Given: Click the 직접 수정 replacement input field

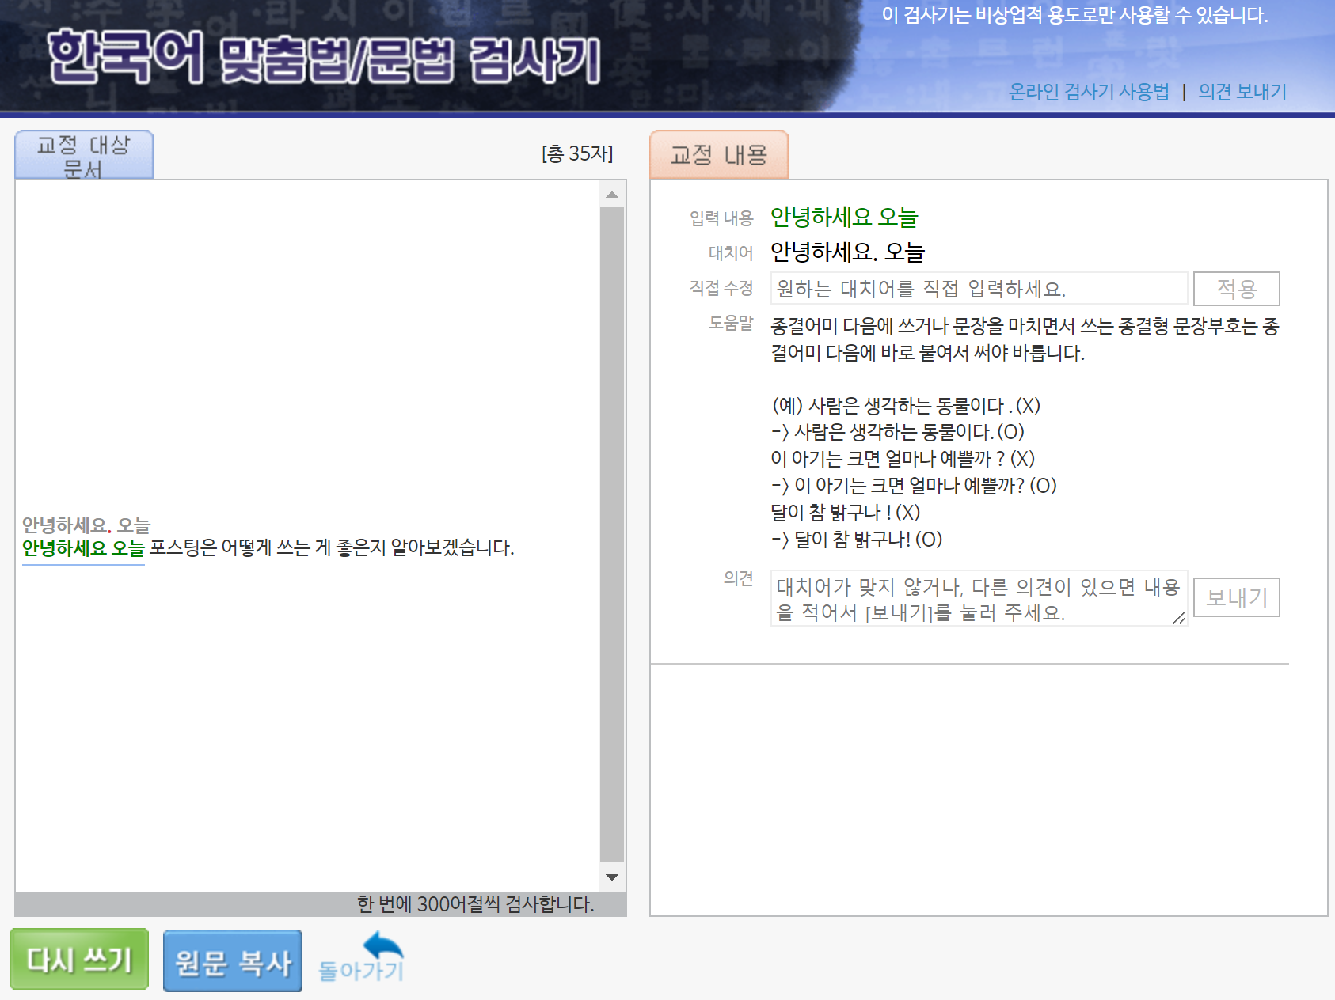Looking at the screenshot, I should (978, 288).
